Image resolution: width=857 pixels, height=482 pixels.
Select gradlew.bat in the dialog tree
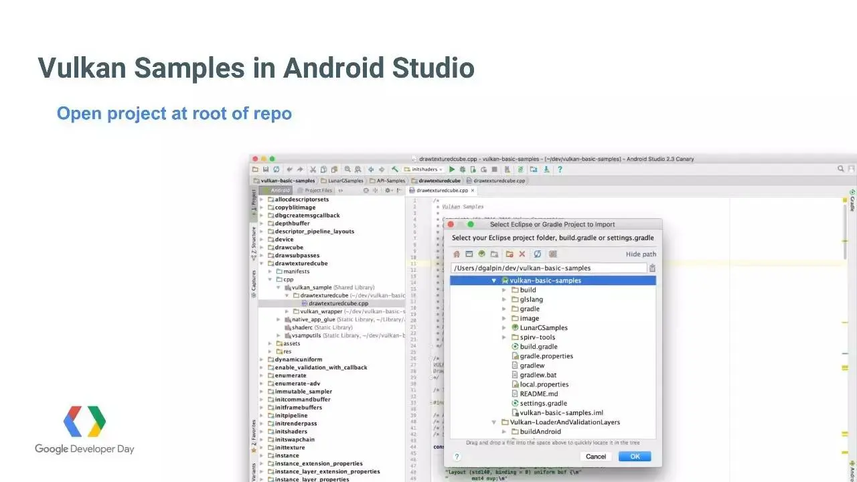(x=534, y=376)
